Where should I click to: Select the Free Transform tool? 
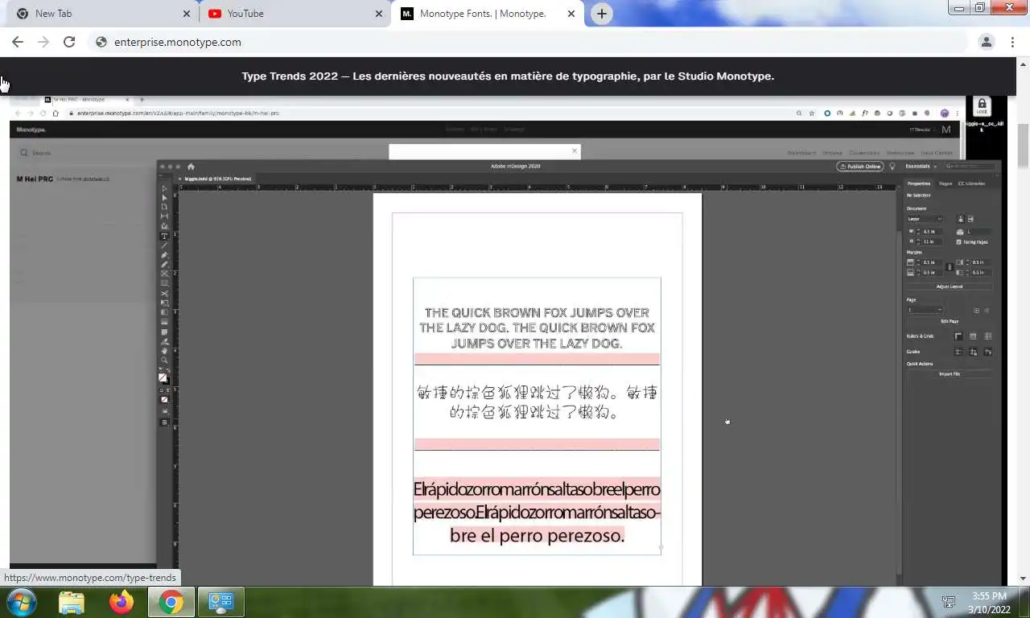[164, 303]
